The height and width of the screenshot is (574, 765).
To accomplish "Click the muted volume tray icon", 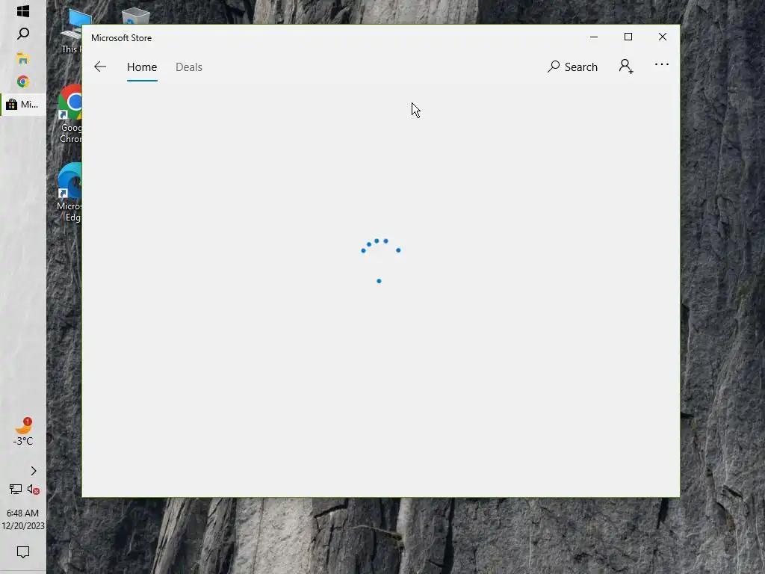I will [33, 489].
